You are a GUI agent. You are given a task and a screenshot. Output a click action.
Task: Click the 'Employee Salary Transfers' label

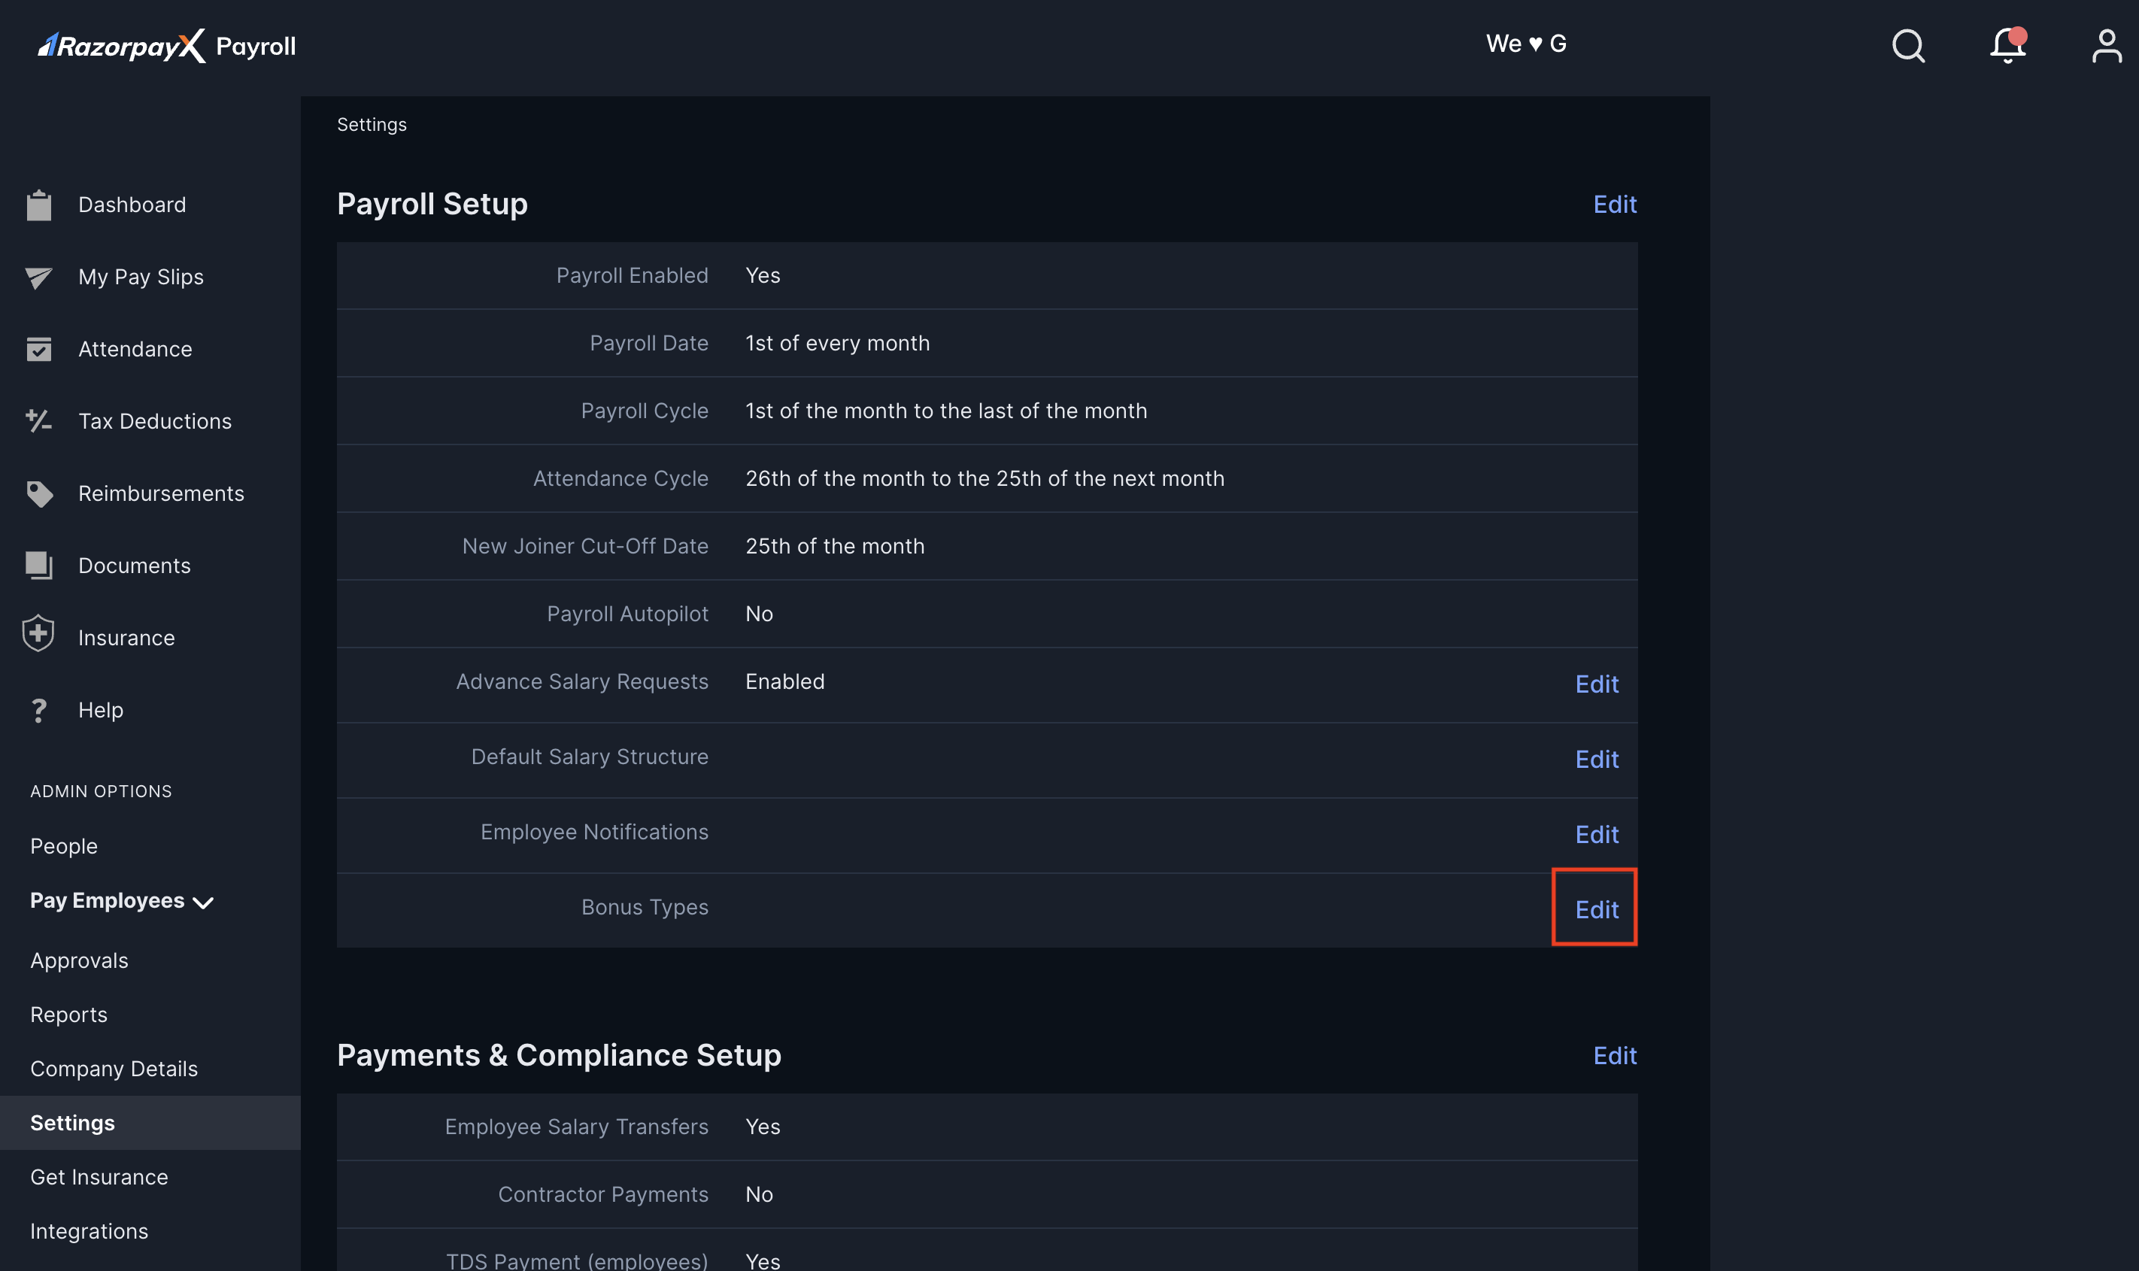[576, 1127]
